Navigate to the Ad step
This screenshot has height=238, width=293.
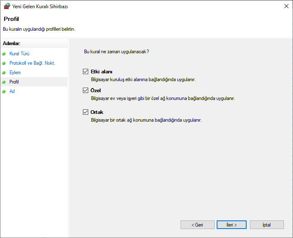12,91
